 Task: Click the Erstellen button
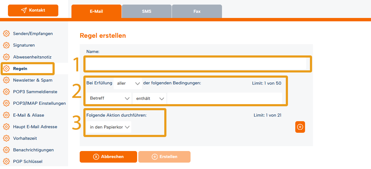click(164, 157)
